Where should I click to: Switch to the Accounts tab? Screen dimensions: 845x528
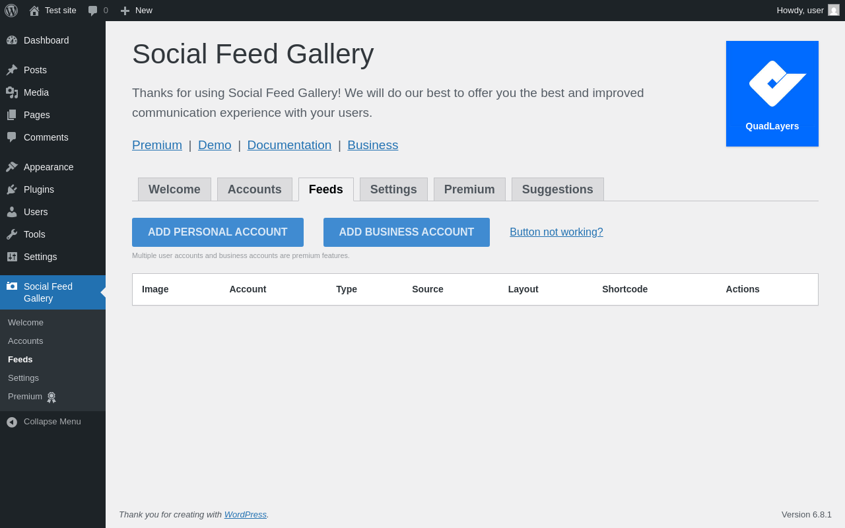tap(254, 189)
